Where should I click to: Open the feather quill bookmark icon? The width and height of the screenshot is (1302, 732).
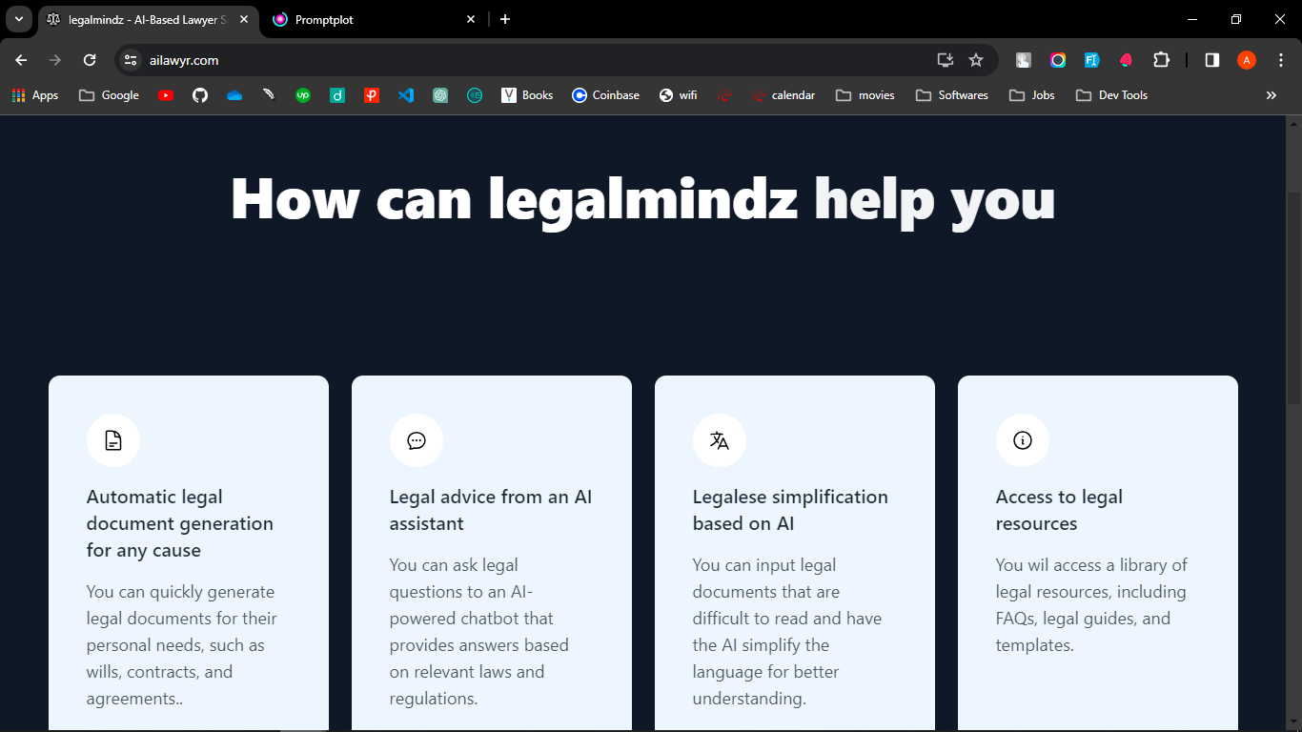coord(269,95)
